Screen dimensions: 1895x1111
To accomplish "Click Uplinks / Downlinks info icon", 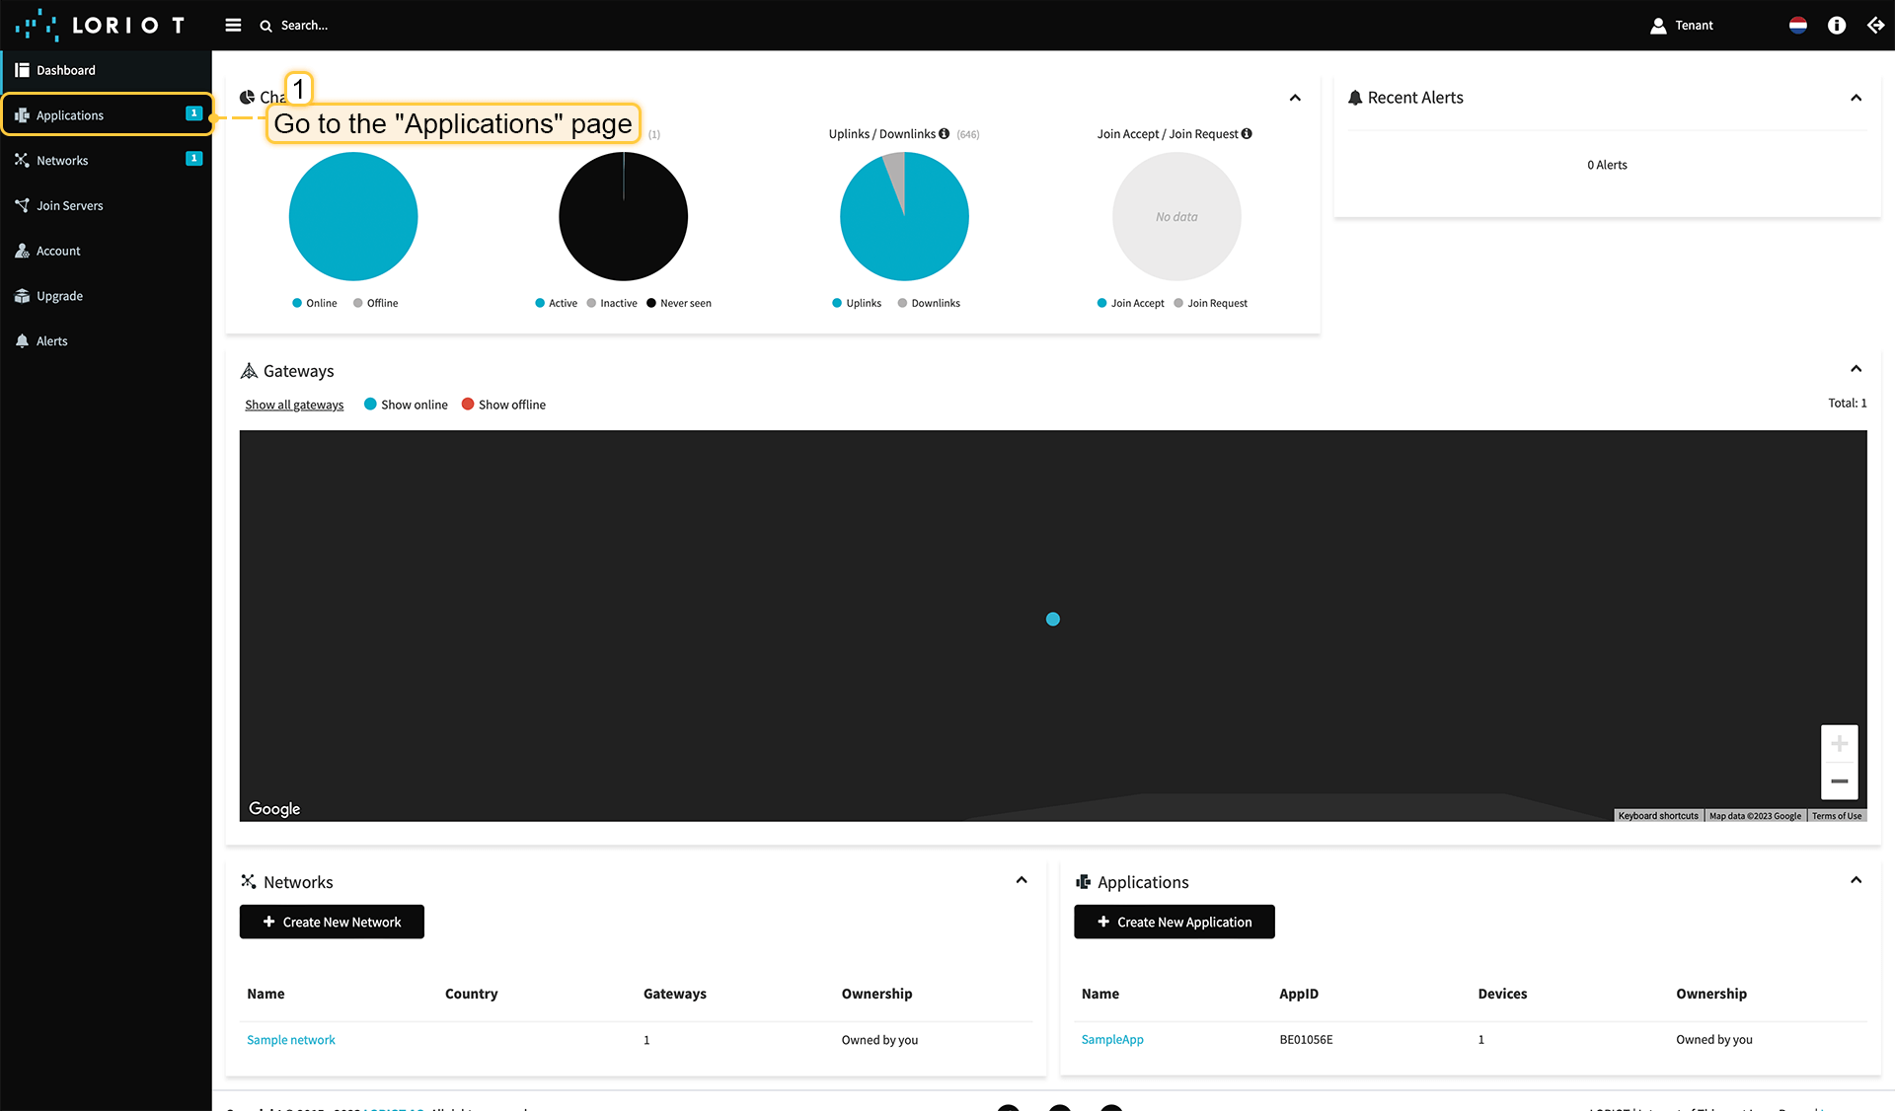I will pyautogui.click(x=945, y=134).
